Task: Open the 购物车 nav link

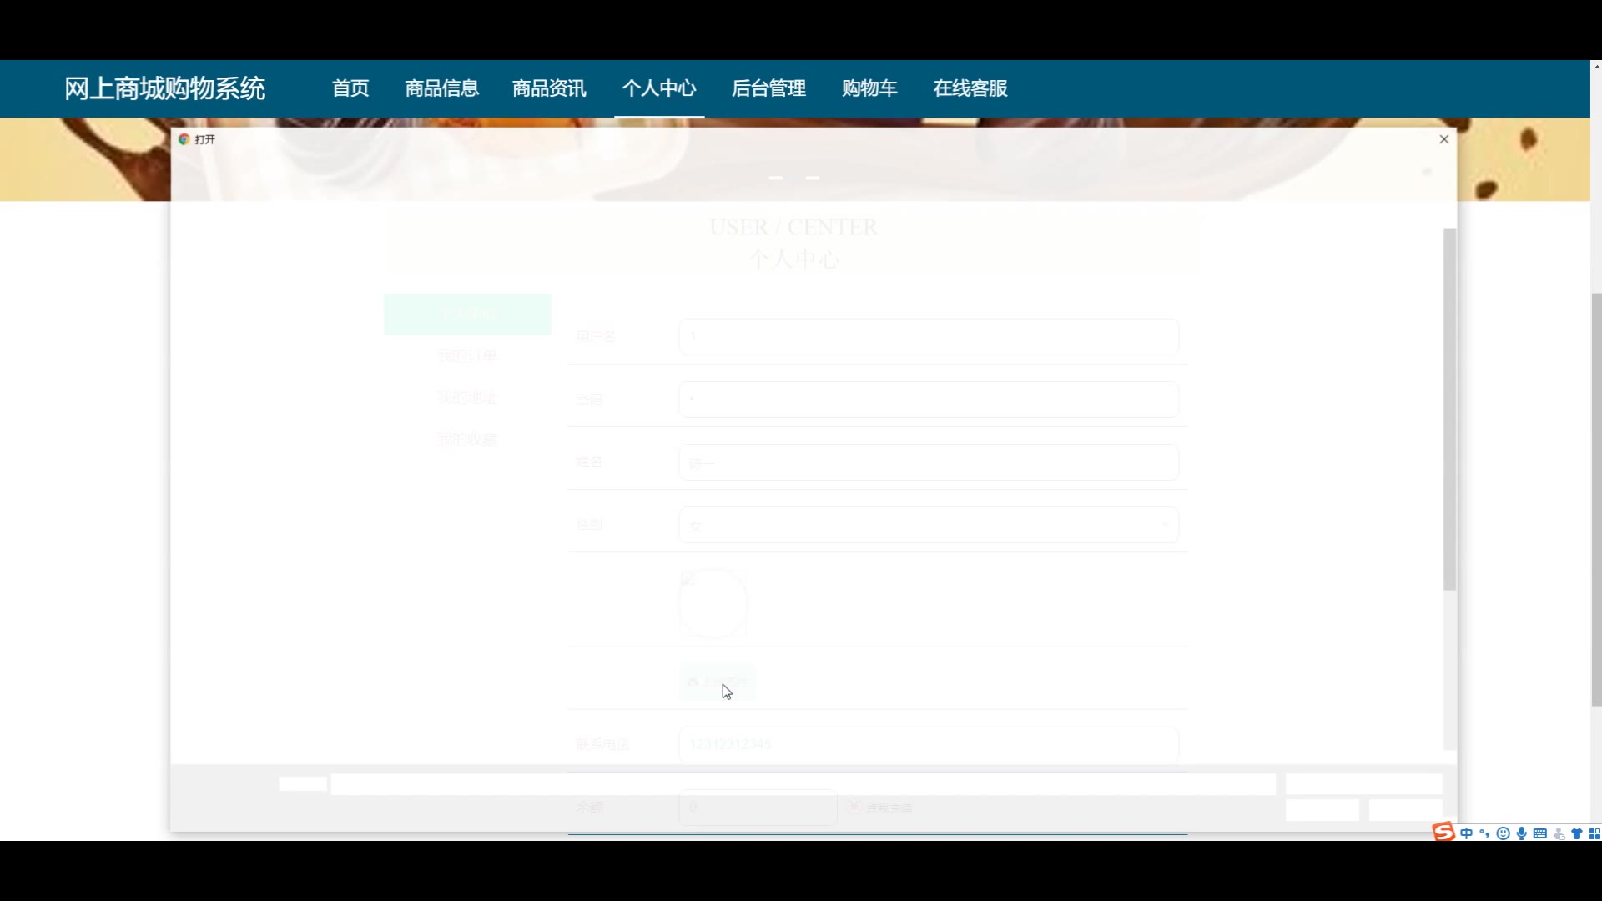Action: [x=869, y=88]
